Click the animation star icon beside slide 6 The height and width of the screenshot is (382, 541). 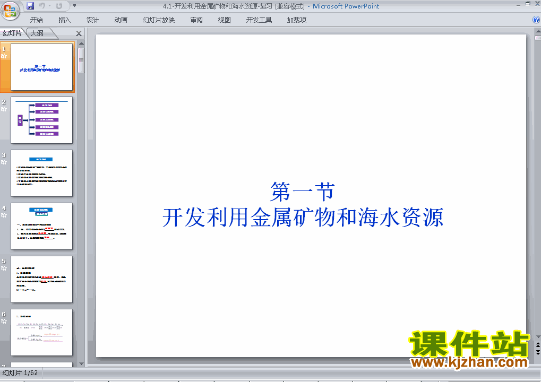click(4, 322)
